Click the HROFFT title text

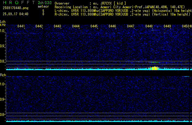click(19, 2)
